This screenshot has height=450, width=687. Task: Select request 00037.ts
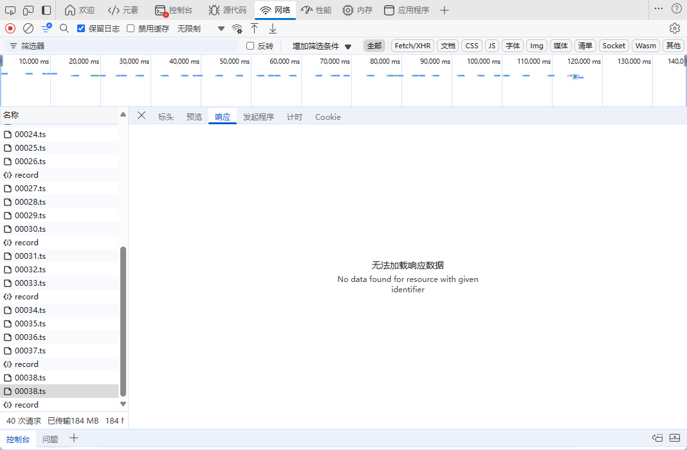click(59, 350)
